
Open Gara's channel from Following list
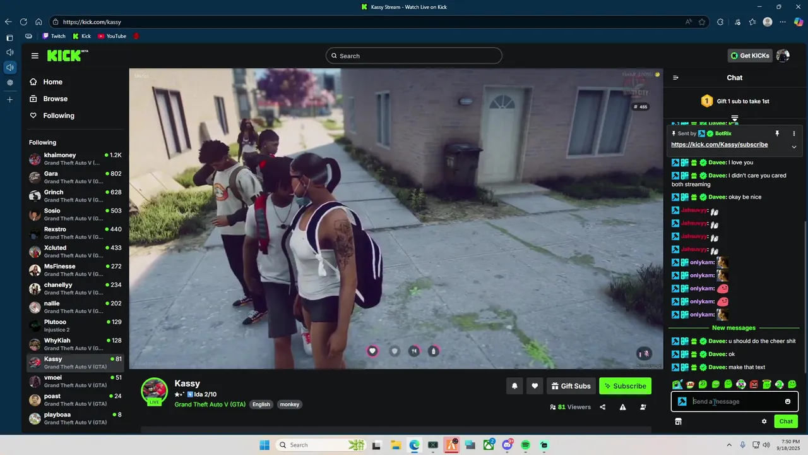click(x=75, y=178)
